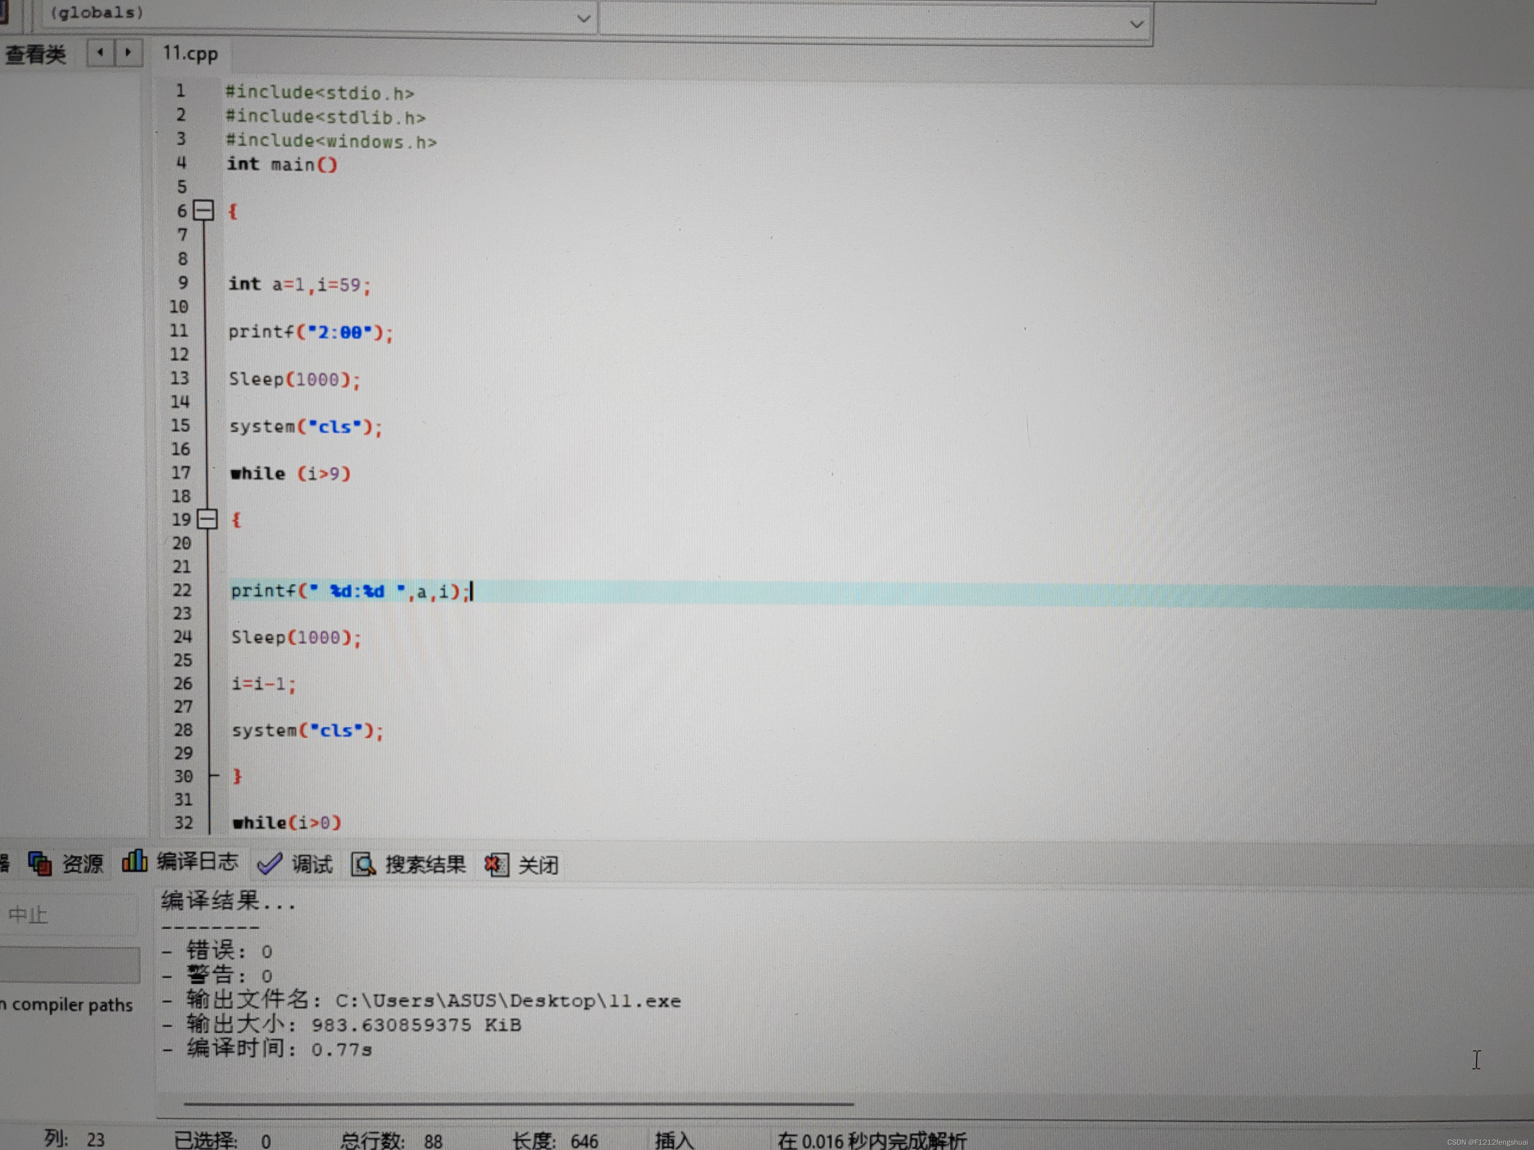Click the right tab-scroll arrow

[128, 53]
